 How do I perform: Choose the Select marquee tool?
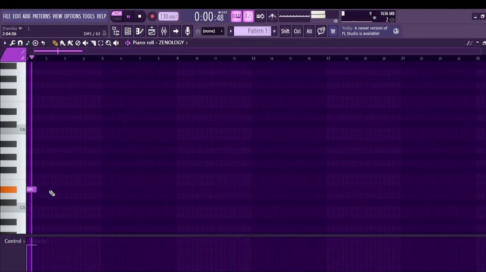101,43
